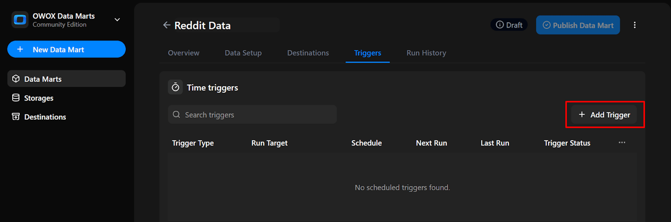Sort by Schedule column
The image size is (671, 222).
(x=366, y=143)
